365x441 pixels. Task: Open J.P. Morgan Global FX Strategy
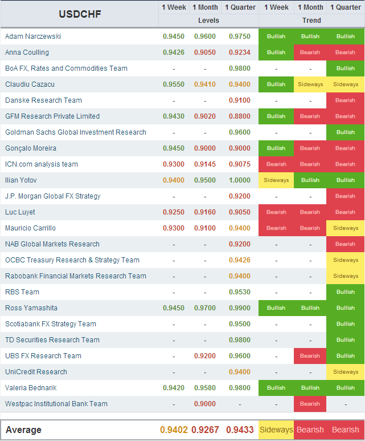point(53,196)
